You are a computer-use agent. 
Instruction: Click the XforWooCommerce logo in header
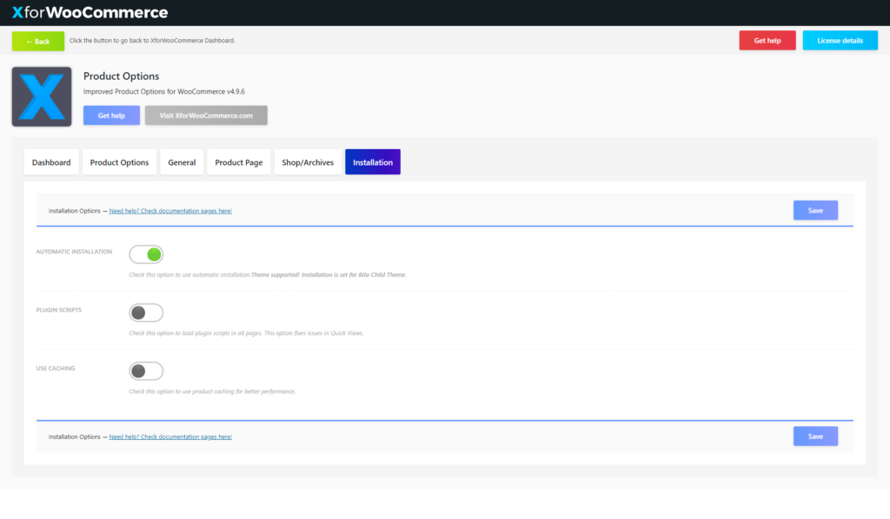(x=90, y=12)
